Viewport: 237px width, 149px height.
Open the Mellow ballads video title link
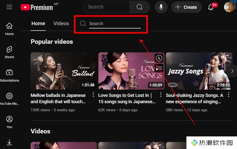click(58, 98)
